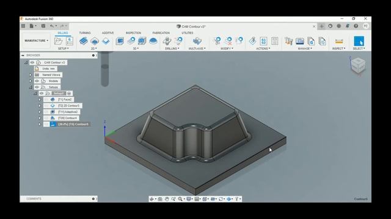
Task: Expand the Models node
Action: pos(31,81)
